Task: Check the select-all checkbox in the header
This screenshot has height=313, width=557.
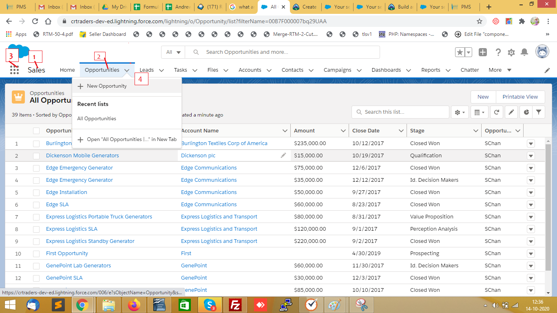Action: 36,130
